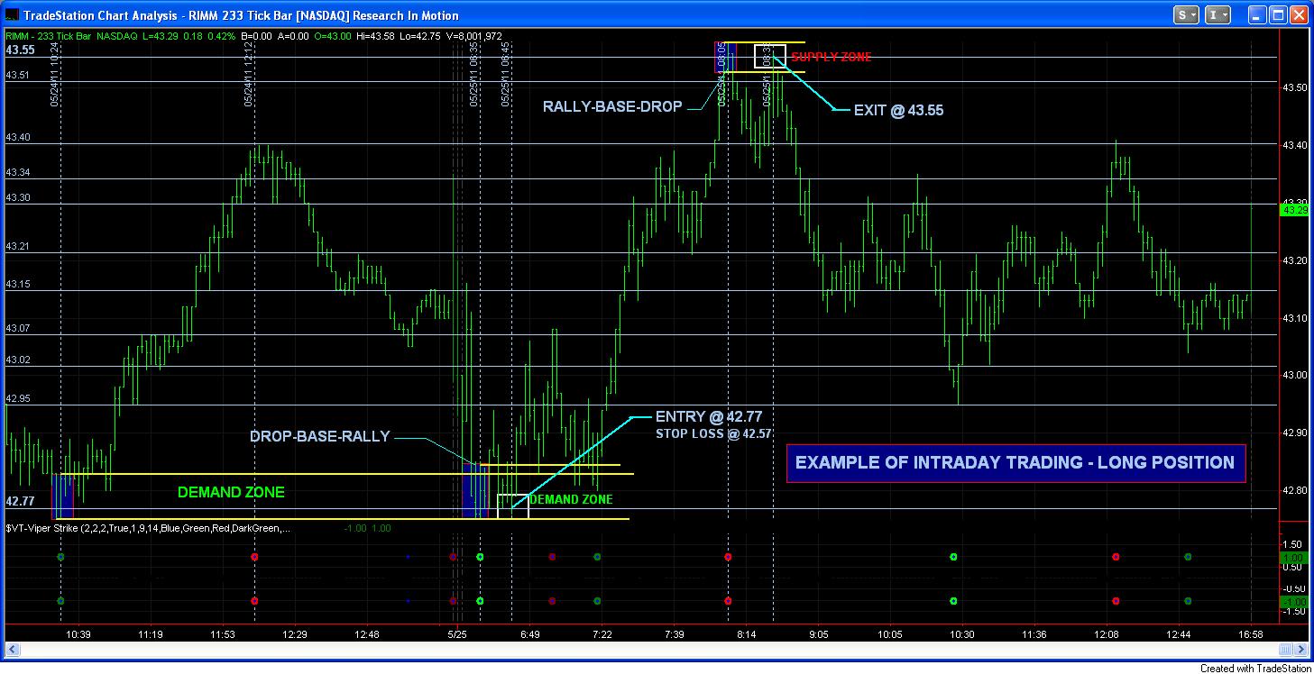Click the 43.10 price axis value
Image resolution: width=1314 pixels, height=674 pixels.
coord(1294,318)
